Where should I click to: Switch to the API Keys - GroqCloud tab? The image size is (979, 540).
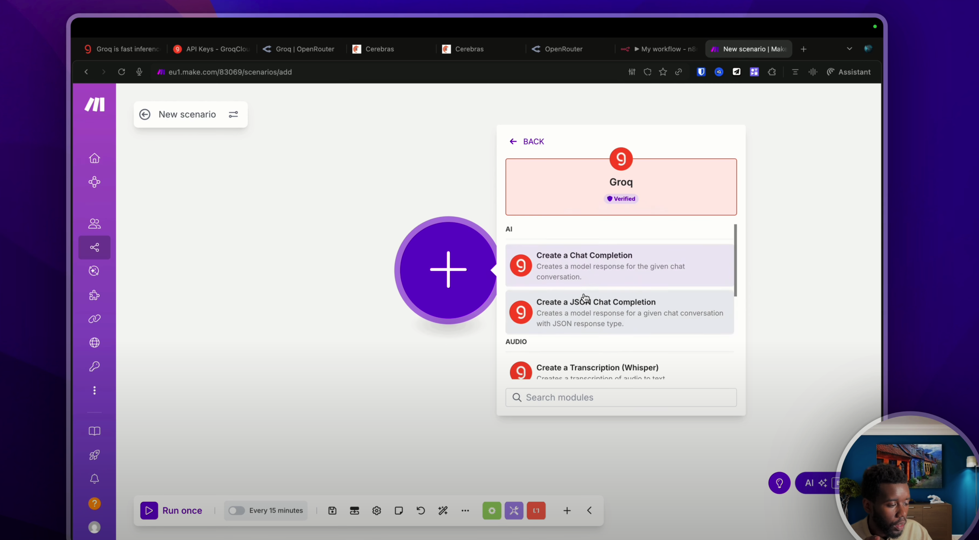pyautogui.click(x=211, y=49)
